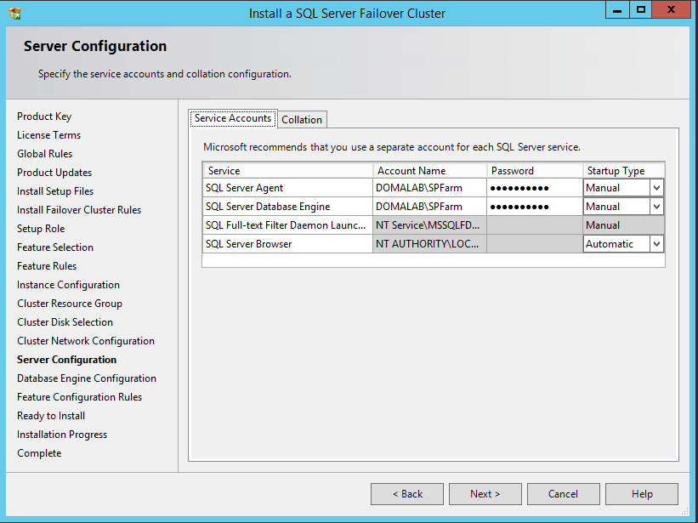698x523 pixels.
Task: Click the bold Server Configuration step in sidebar
Action: tap(67, 360)
